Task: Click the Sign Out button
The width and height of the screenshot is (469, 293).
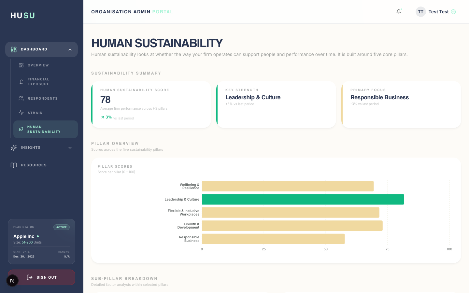Action: (42, 277)
